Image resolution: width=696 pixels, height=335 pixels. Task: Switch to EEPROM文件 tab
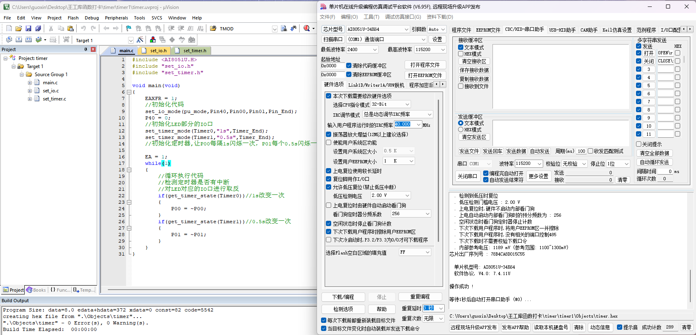(488, 30)
